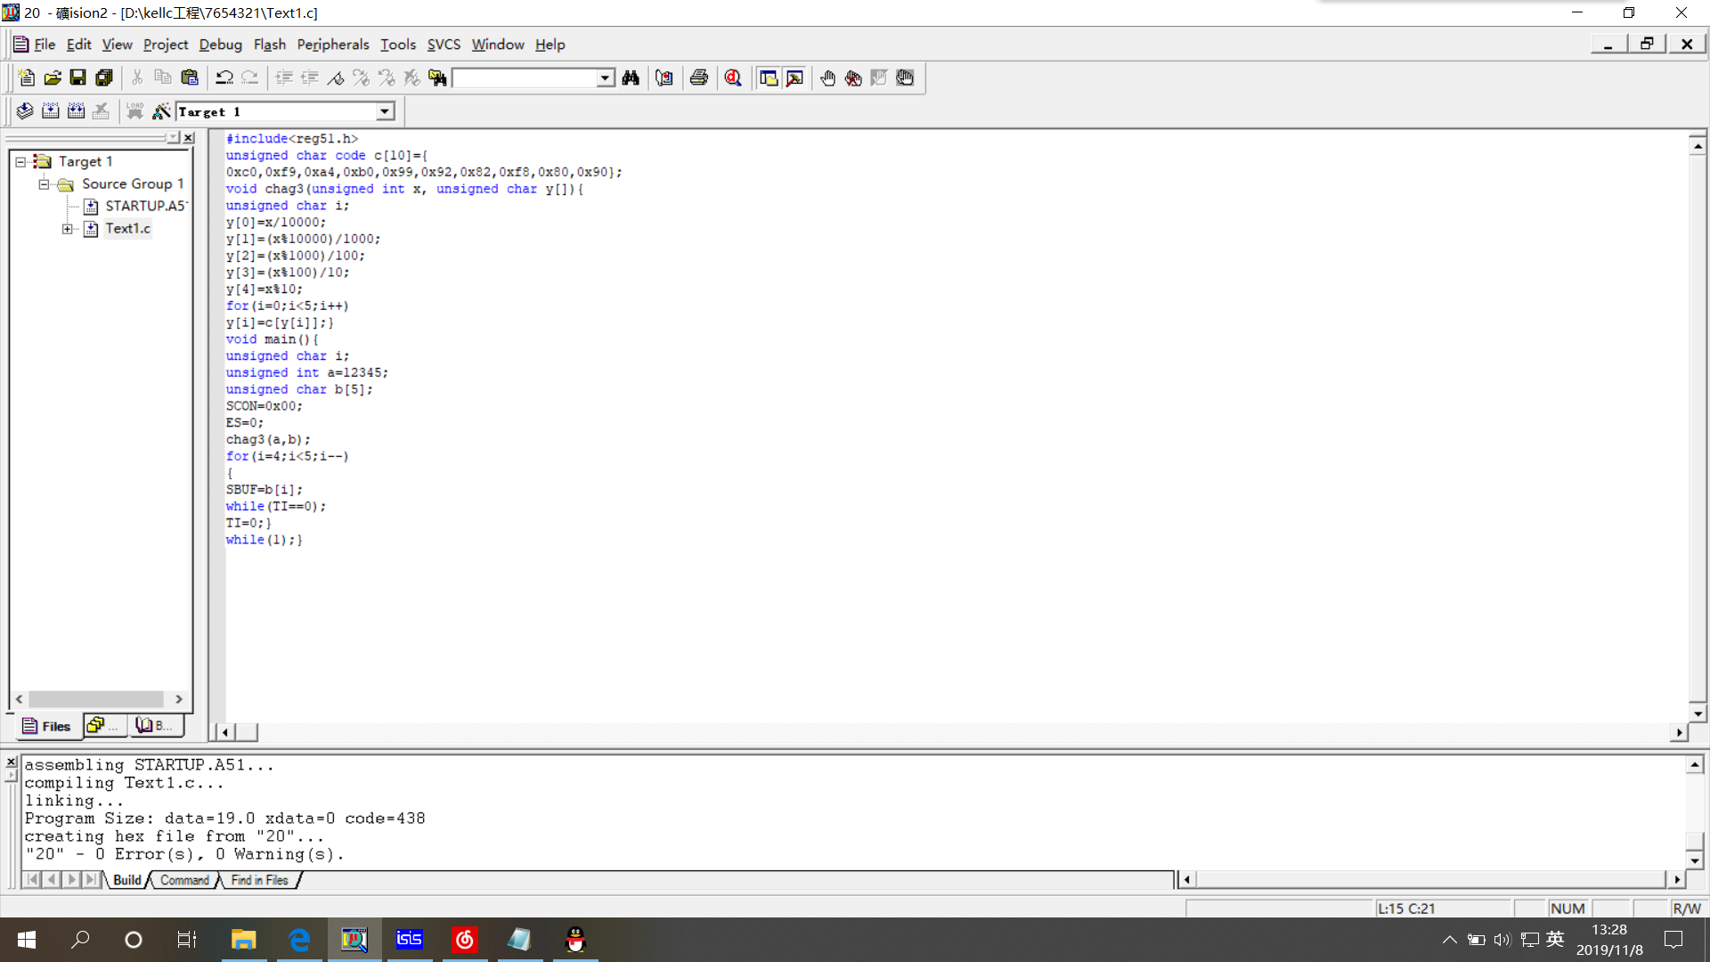Select the Build output tab
Viewport: 1710px width, 962px height.
click(126, 880)
